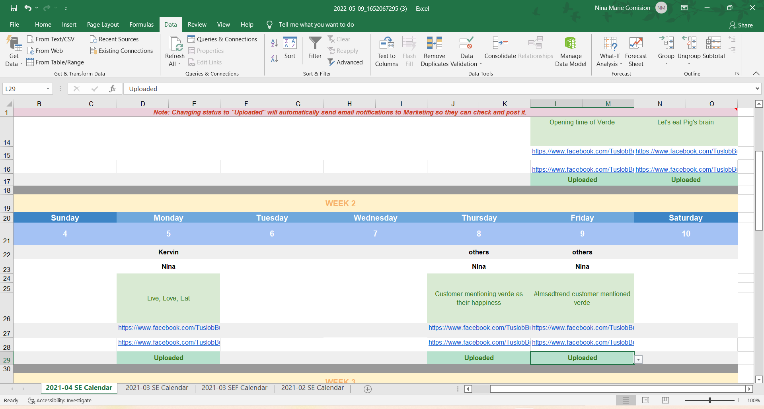Screen dimensions: 764x409
Task: Select From Table/Range option
Action: coord(55,62)
